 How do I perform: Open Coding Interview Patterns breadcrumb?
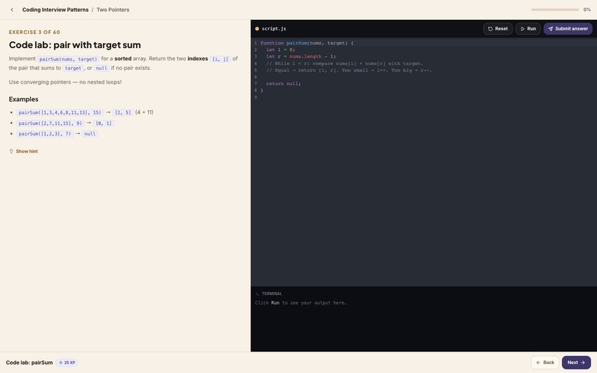(x=56, y=10)
